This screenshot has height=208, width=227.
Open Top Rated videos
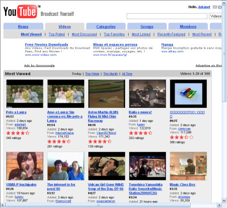click(56, 34)
